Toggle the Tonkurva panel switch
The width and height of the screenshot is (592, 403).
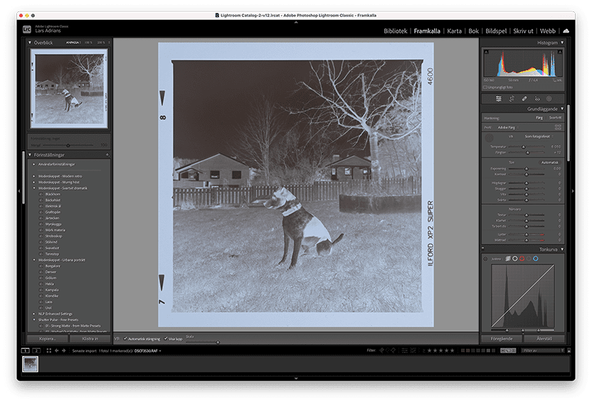pyautogui.click(x=483, y=249)
